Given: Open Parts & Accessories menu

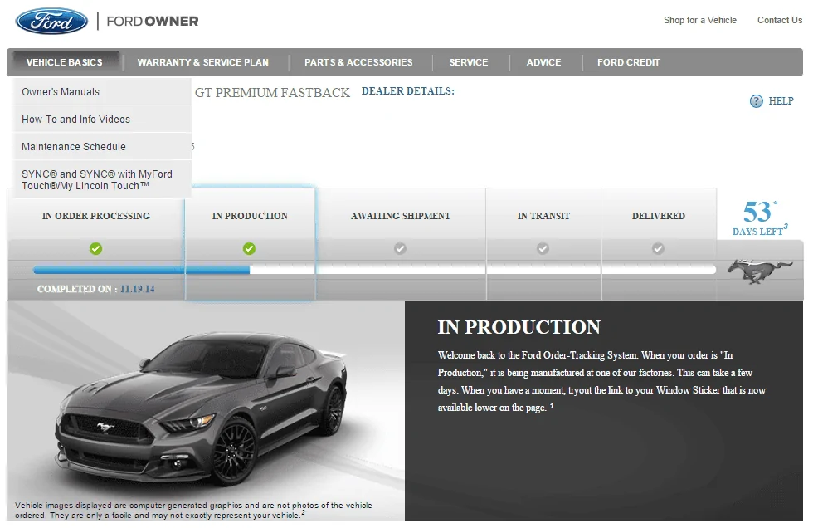Looking at the screenshot, I should [x=358, y=62].
